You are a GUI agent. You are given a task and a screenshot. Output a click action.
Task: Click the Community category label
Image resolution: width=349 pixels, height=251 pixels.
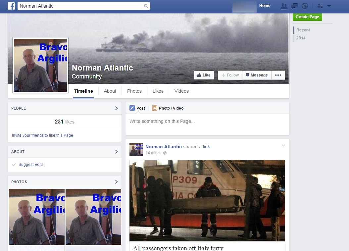coord(86,76)
